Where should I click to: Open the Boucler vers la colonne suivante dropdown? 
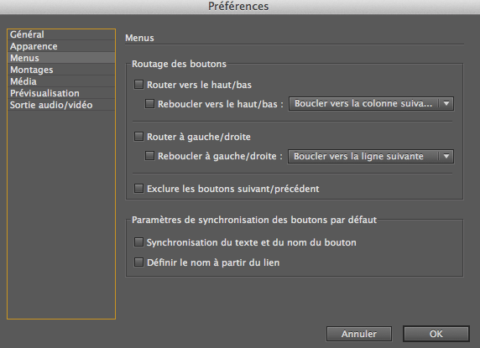[371, 104]
